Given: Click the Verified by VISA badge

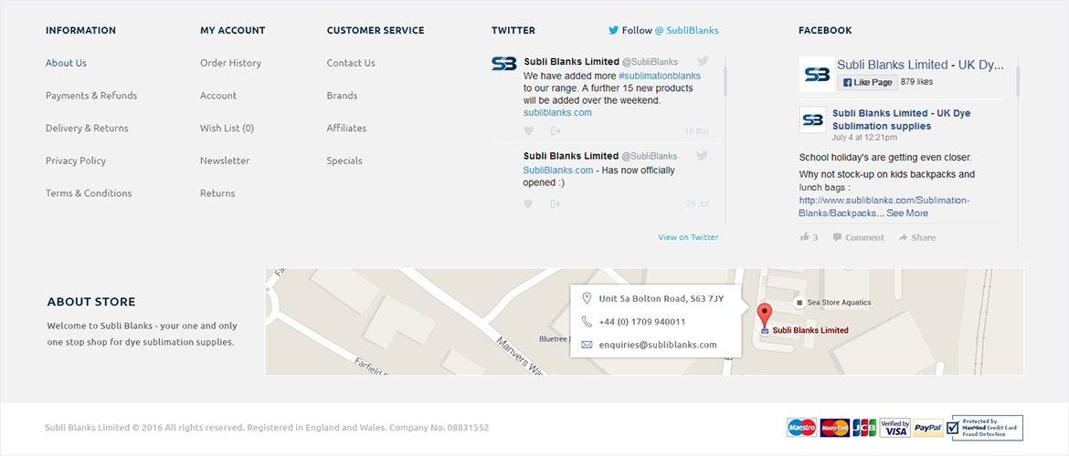Looking at the screenshot, I should coord(895,428).
